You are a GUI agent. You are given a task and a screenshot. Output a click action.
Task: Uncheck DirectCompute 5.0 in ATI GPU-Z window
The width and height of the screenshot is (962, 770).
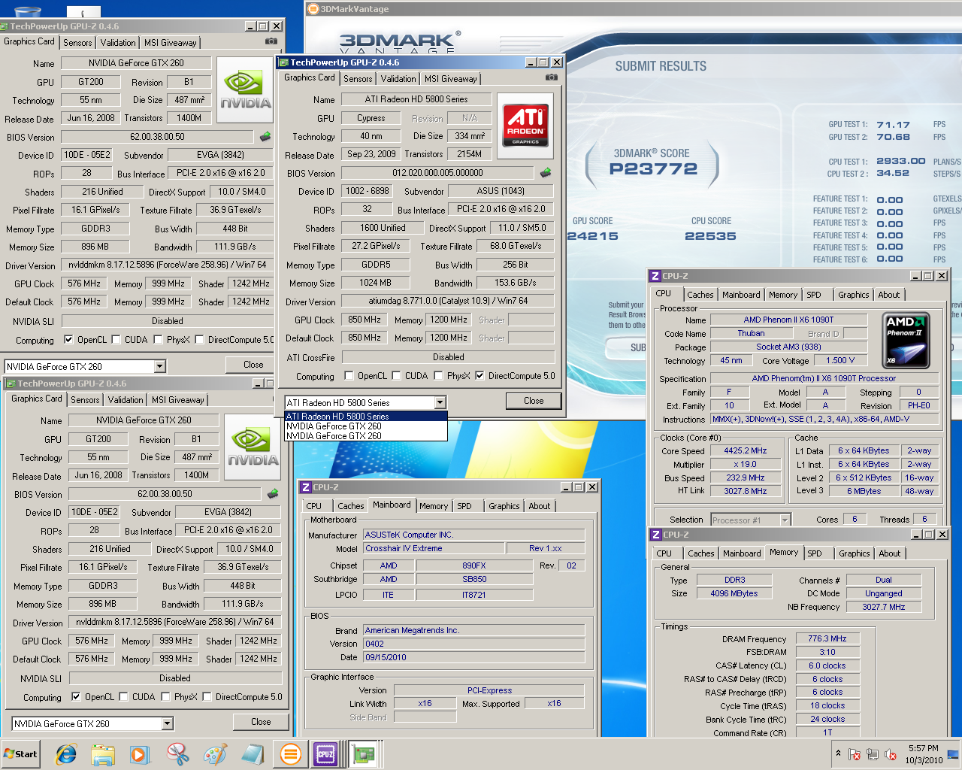point(479,376)
